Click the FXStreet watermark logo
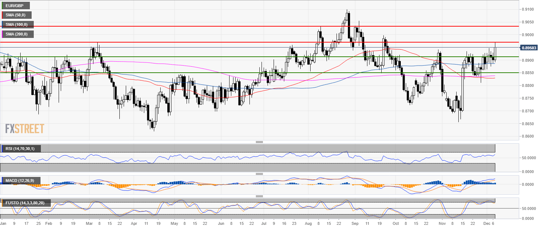The height and width of the screenshot is (228, 544). pyautogui.click(x=25, y=128)
